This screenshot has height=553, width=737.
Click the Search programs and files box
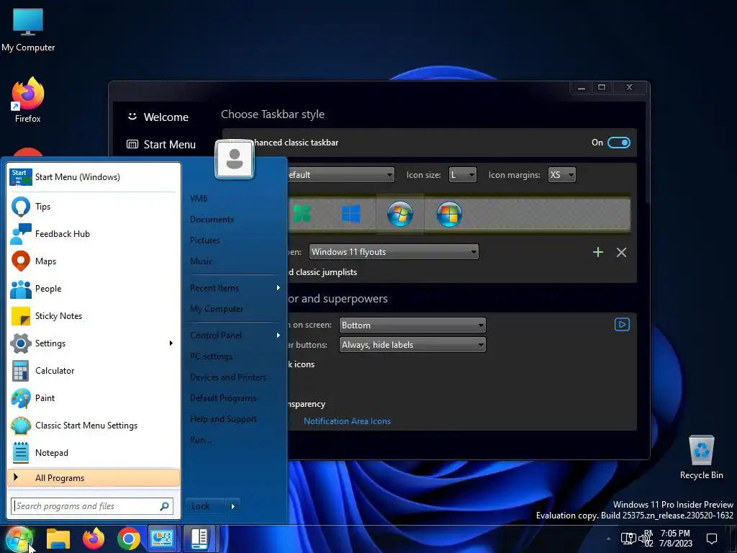[x=92, y=506]
